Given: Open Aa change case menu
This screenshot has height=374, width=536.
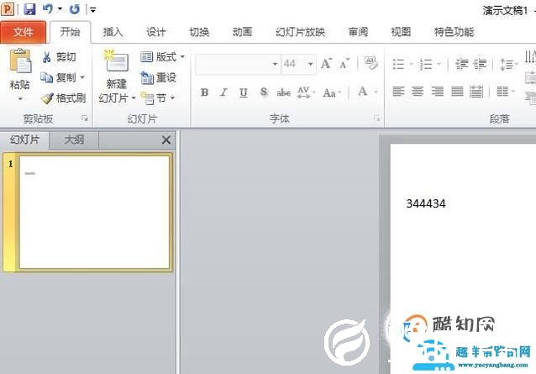Looking at the screenshot, I should click(332, 92).
